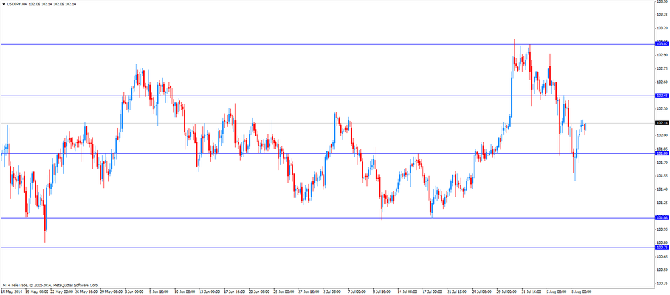
Task: Click the 5 Aug 08:00 time label
Action: (556, 292)
